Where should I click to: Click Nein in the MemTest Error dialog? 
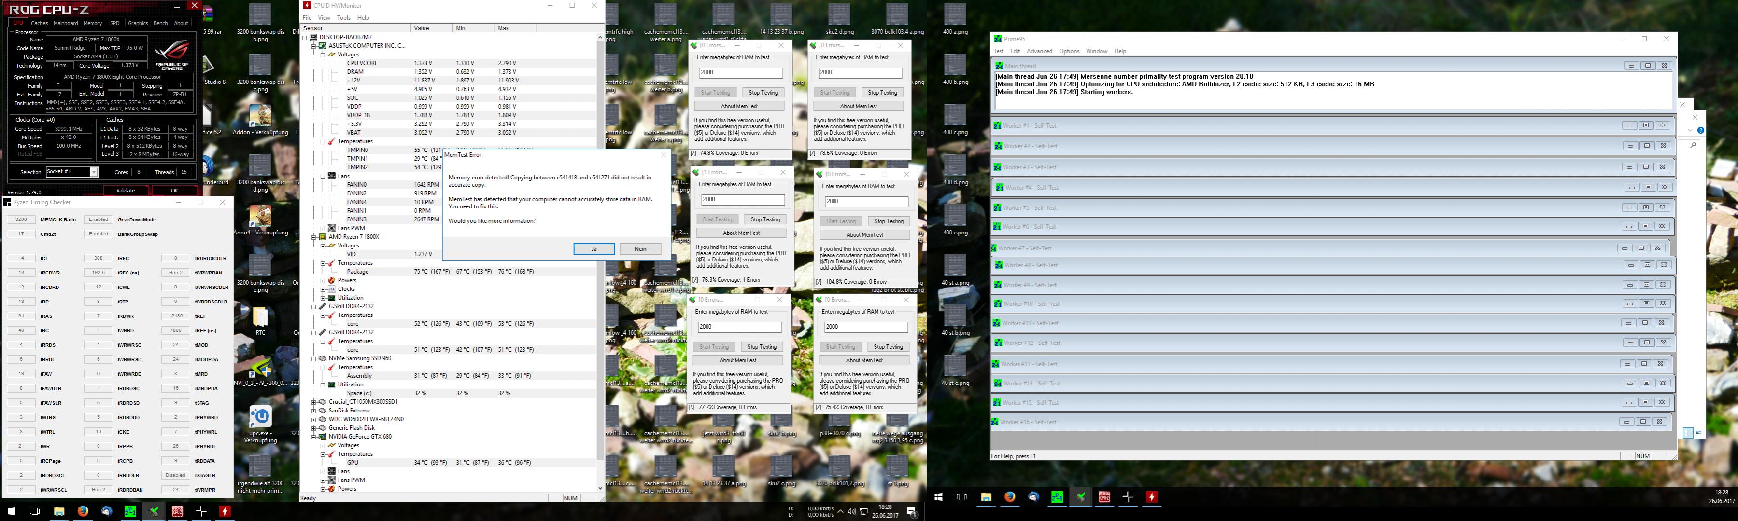(639, 249)
